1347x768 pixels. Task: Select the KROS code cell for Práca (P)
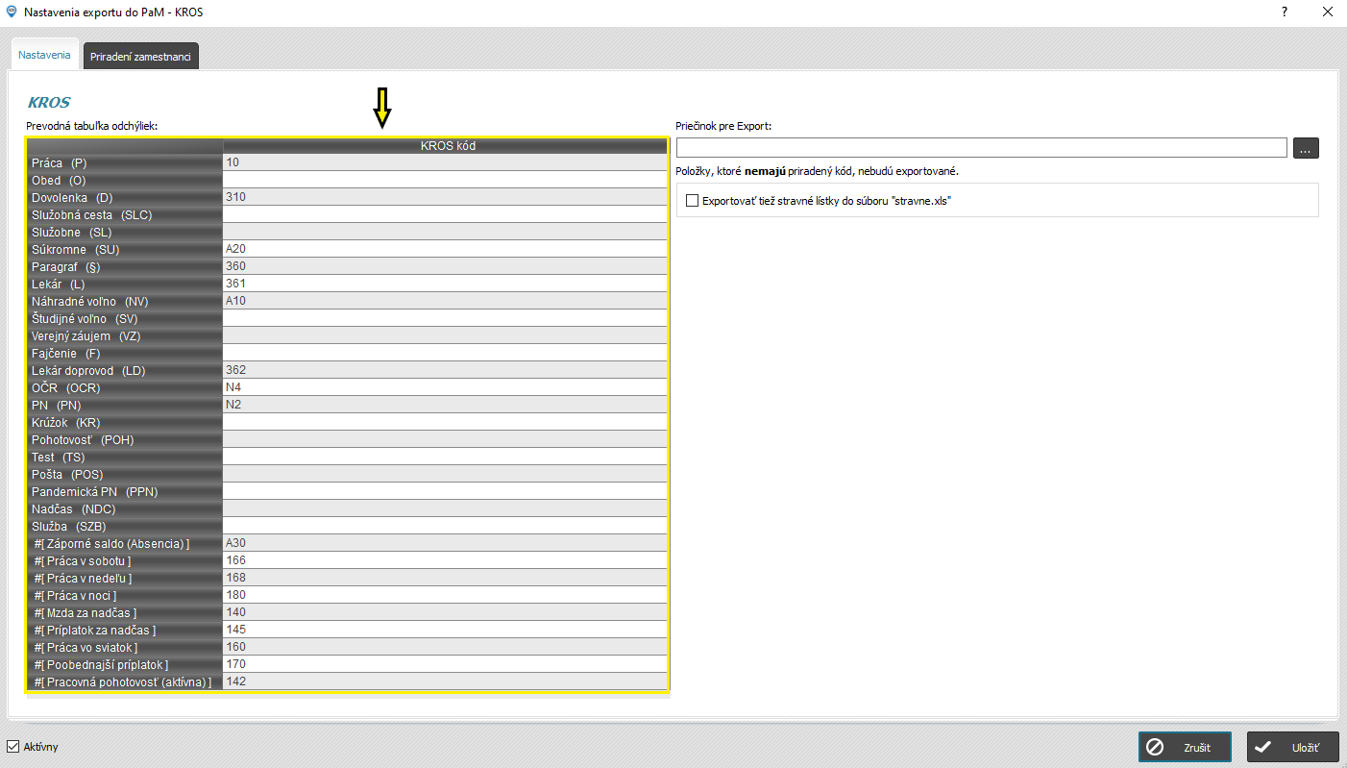click(446, 162)
